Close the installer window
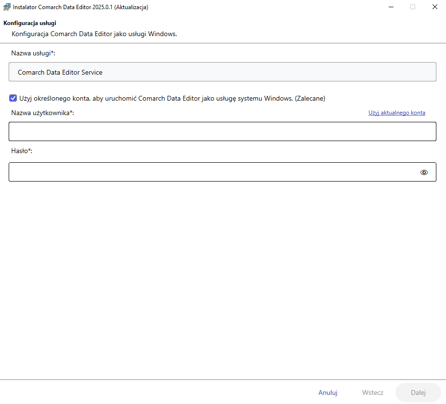 coord(434,7)
